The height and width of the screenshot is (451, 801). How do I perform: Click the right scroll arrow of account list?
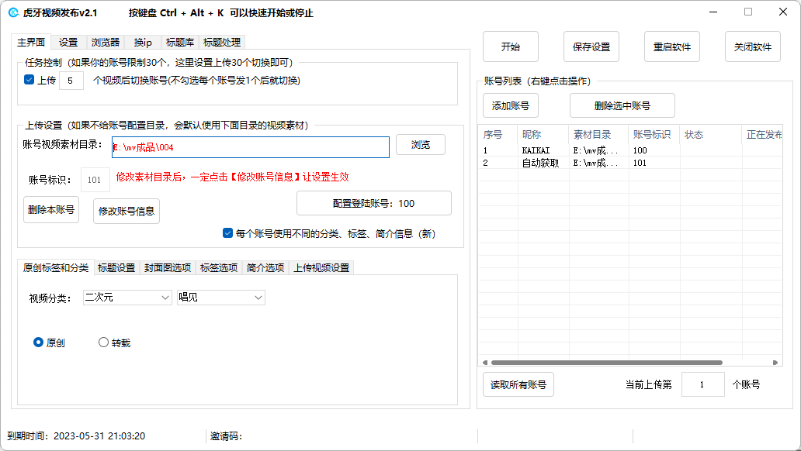[x=775, y=362]
